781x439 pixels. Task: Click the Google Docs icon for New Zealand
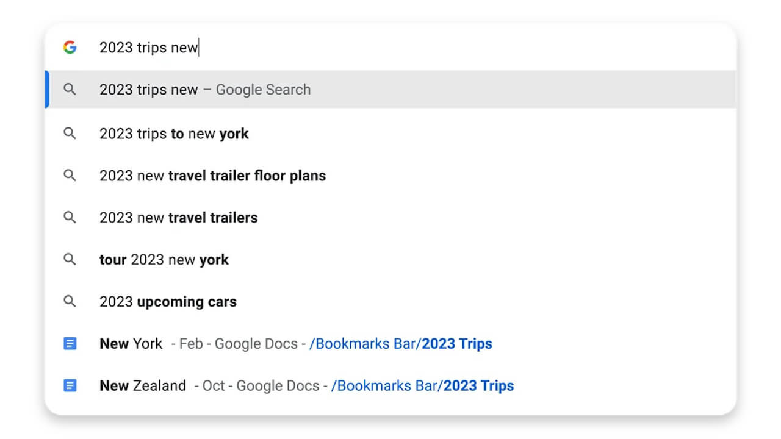(70, 386)
